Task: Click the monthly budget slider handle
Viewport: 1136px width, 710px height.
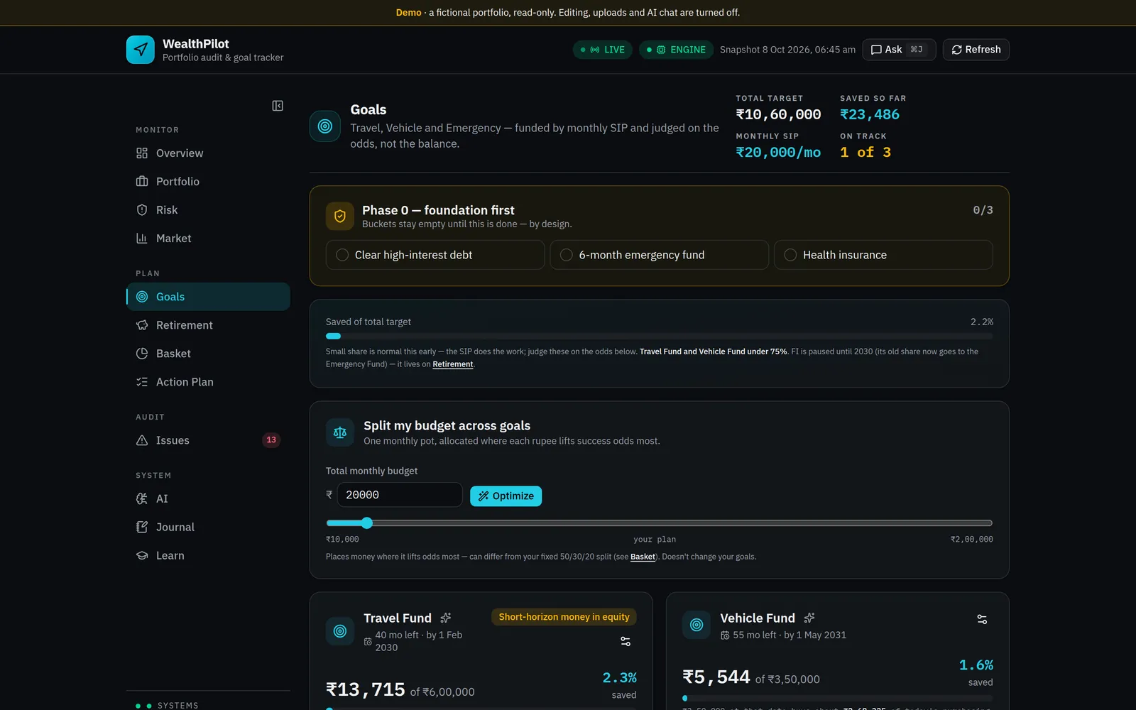Action: point(366,523)
